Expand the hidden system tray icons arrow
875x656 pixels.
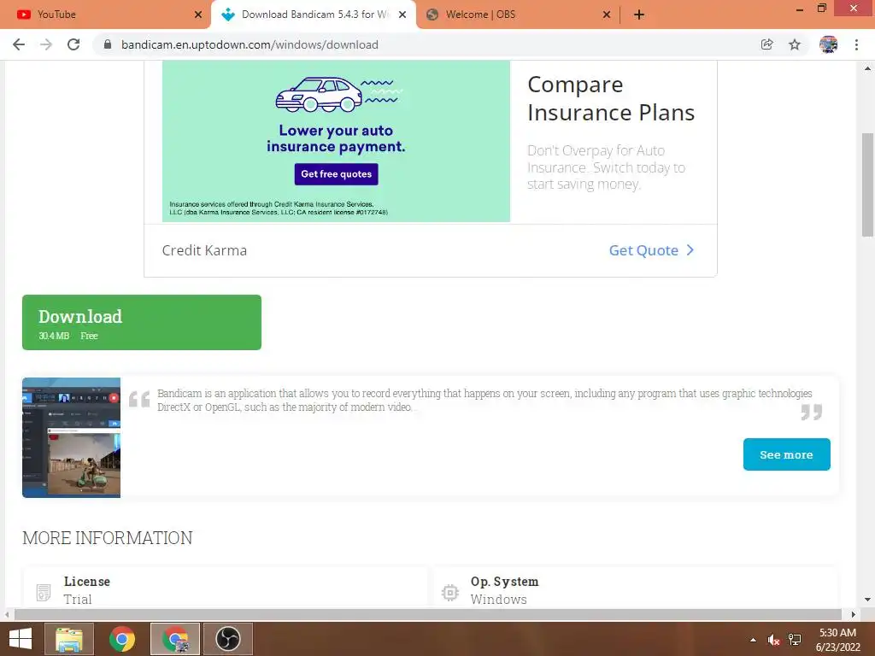[x=753, y=640]
